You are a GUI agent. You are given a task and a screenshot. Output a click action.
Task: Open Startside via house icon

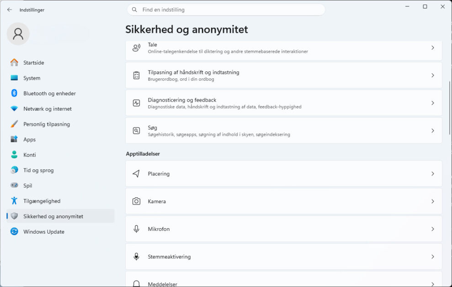coord(14,62)
